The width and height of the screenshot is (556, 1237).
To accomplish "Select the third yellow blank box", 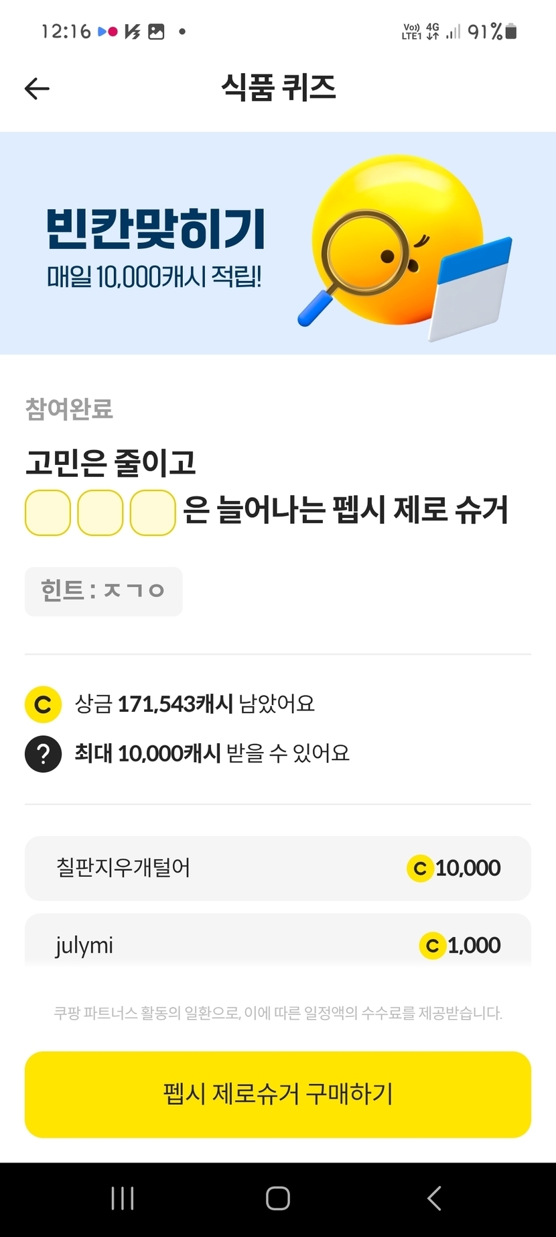I will (x=153, y=513).
